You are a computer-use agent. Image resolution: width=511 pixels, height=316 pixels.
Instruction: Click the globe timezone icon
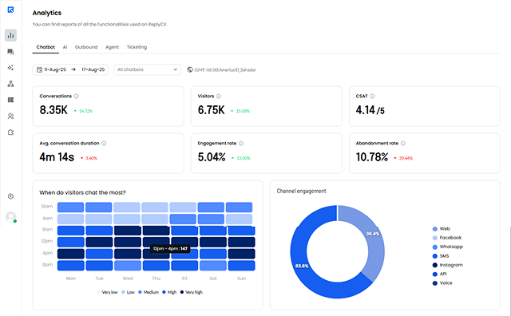190,69
